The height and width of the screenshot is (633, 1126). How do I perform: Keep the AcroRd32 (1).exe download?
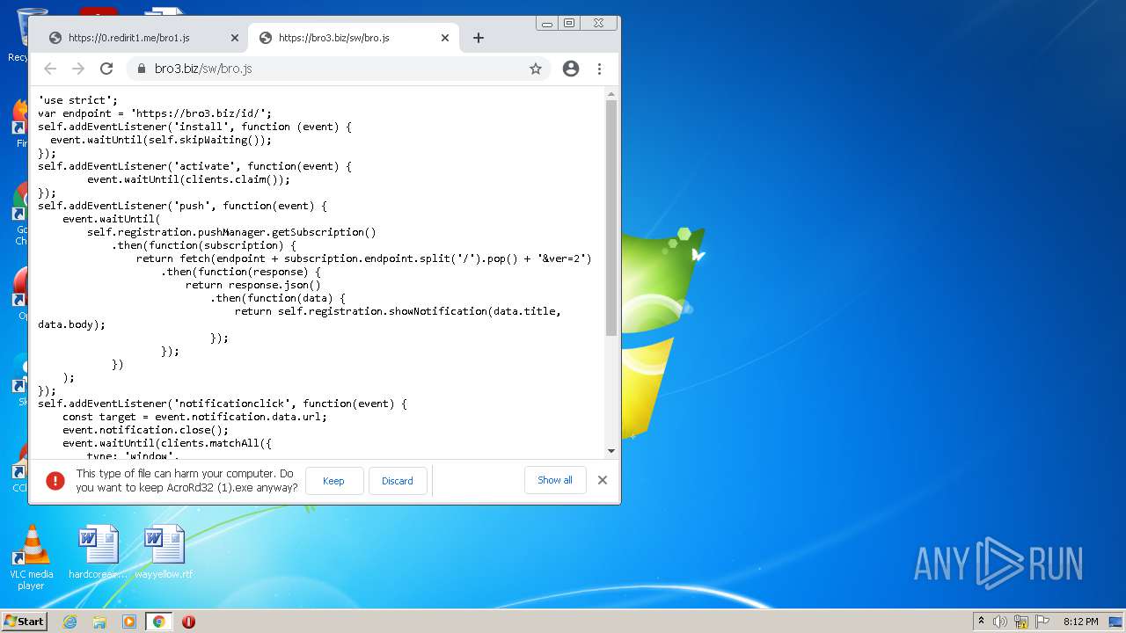[x=333, y=481]
